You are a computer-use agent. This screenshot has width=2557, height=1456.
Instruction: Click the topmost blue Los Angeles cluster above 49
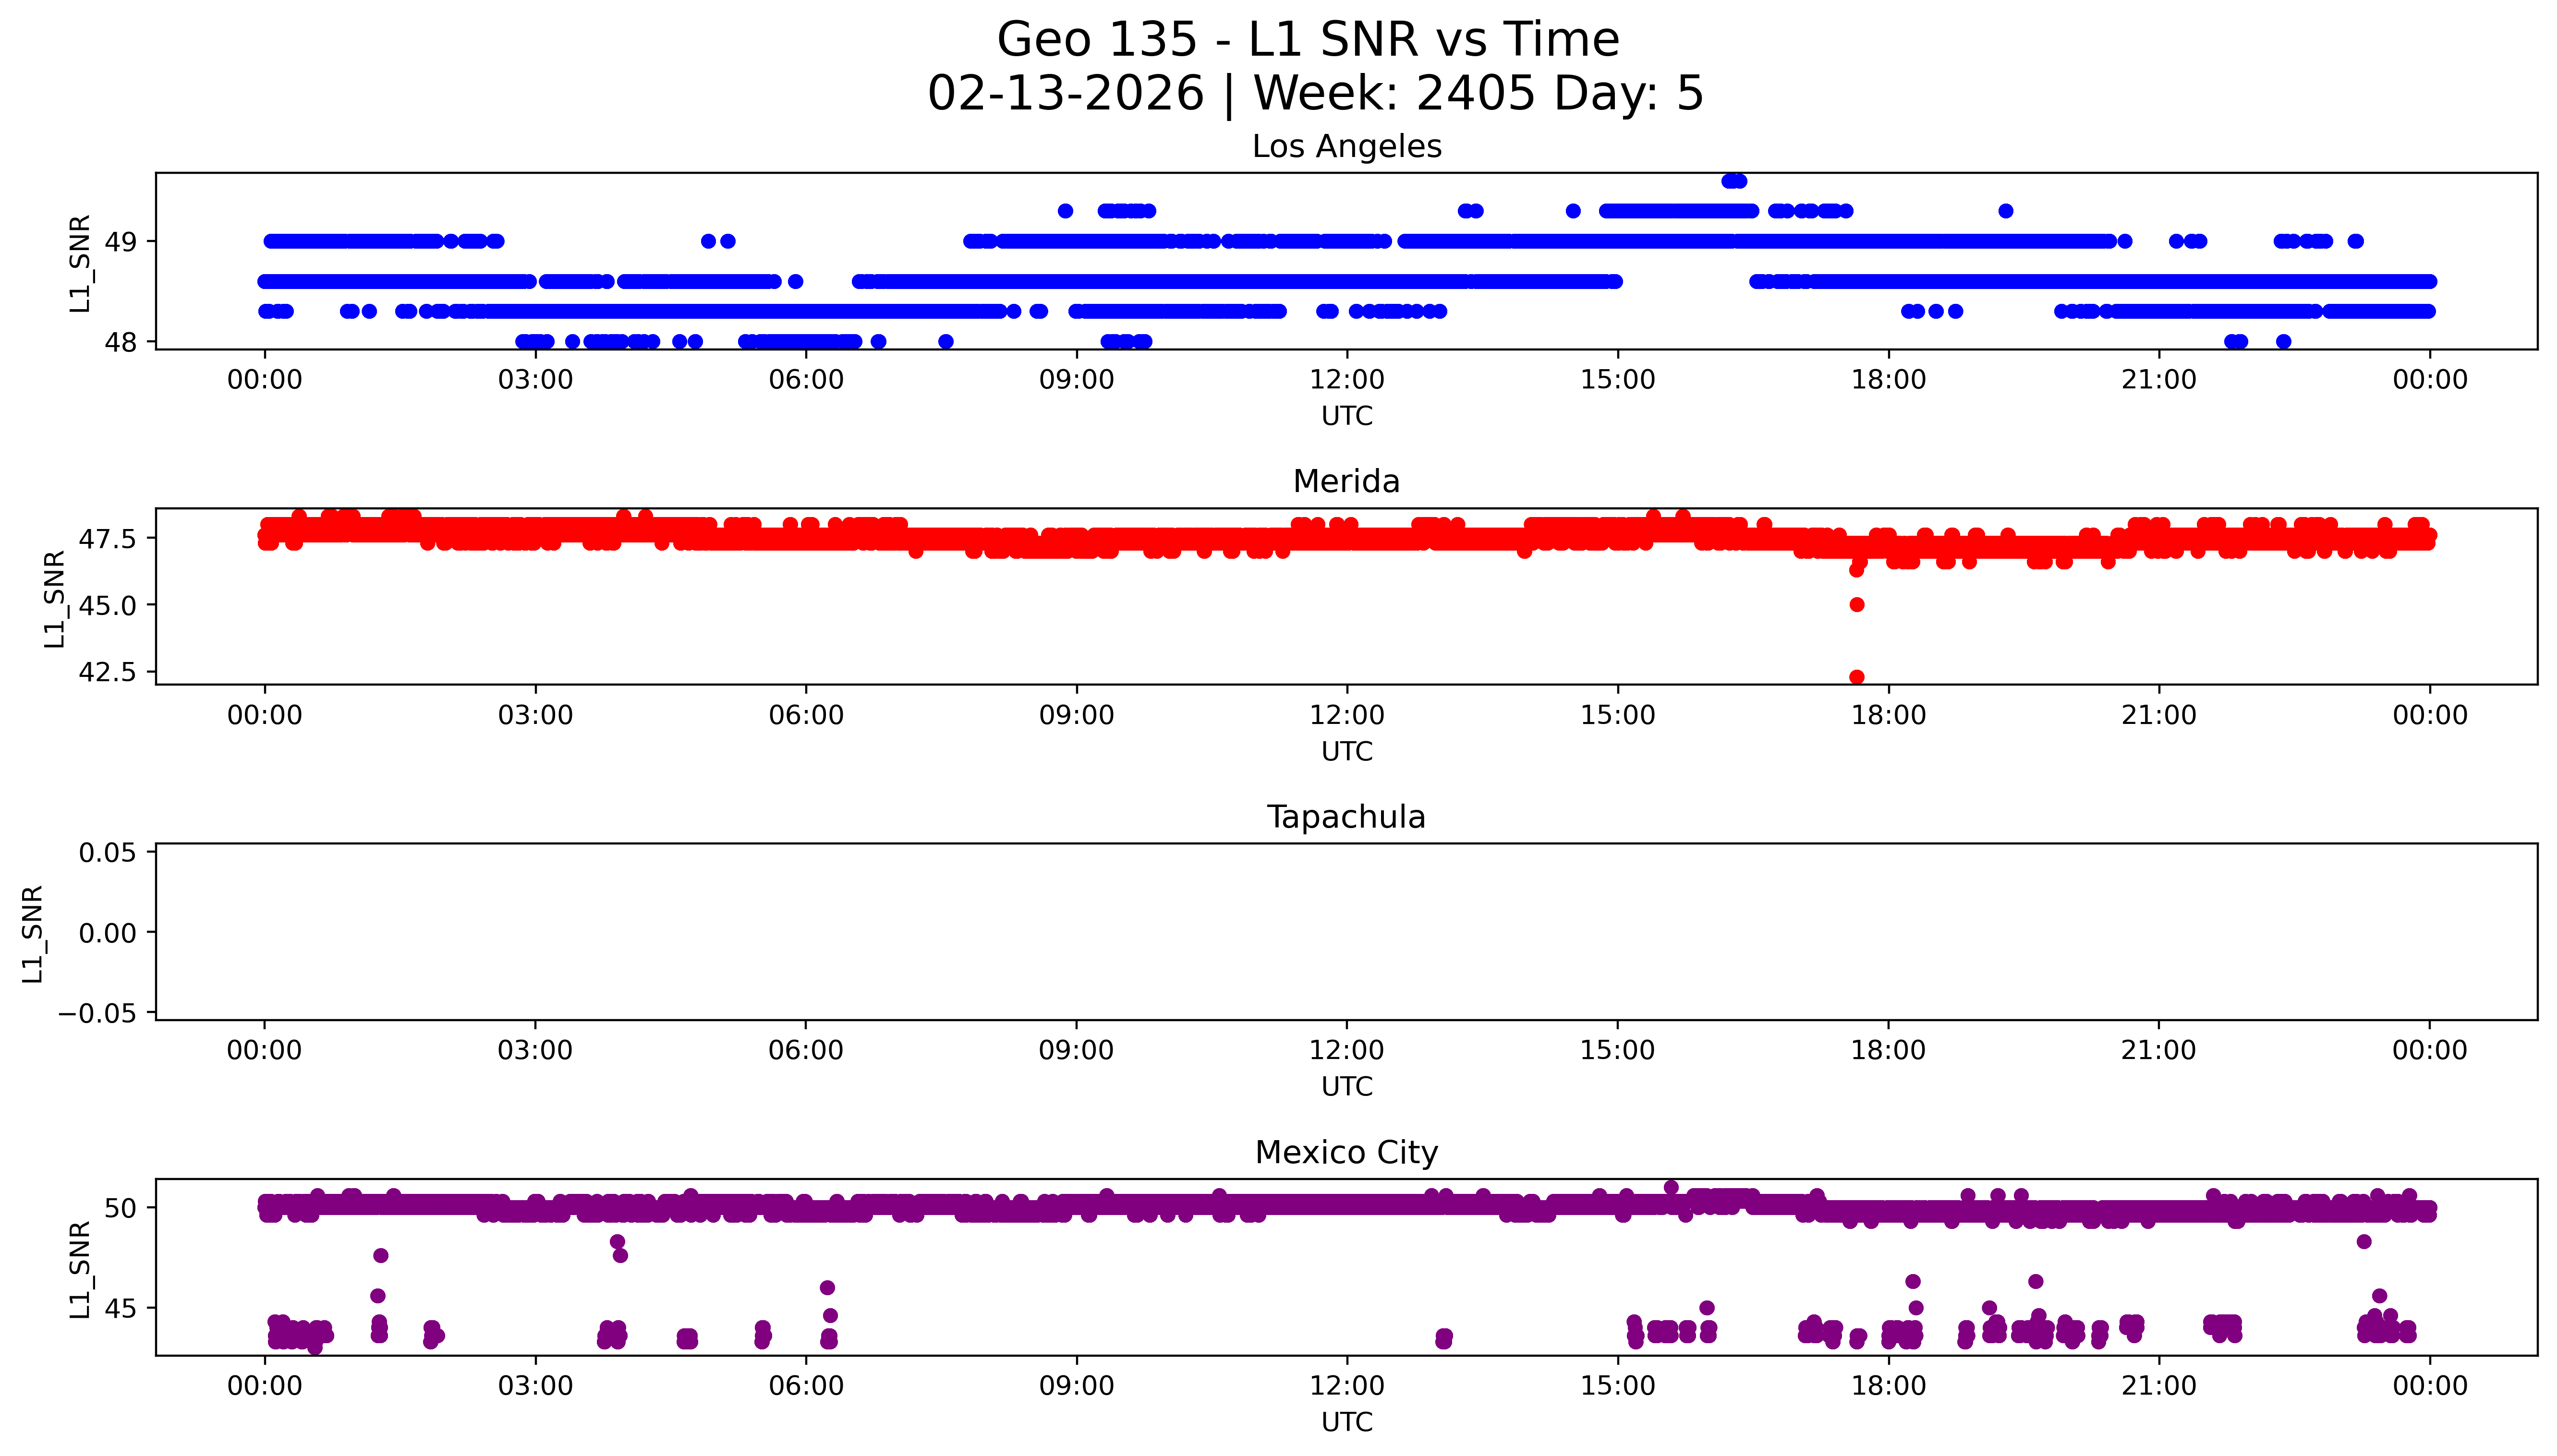[1734, 181]
